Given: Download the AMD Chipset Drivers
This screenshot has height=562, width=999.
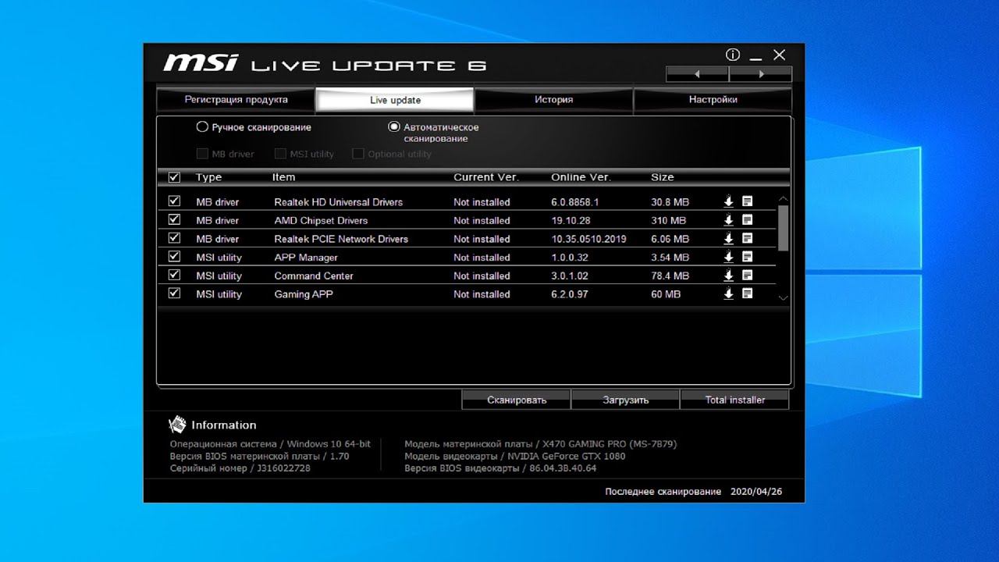Looking at the screenshot, I should click(x=728, y=220).
